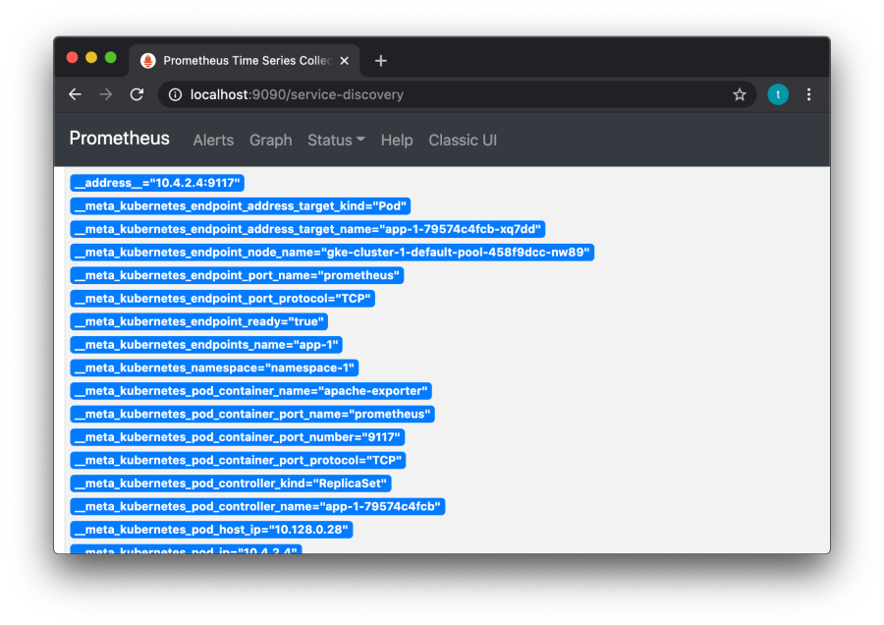Click the endpoint_port_name="prometheus" label
Screen dimensions: 884x625
pyautogui.click(x=237, y=275)
